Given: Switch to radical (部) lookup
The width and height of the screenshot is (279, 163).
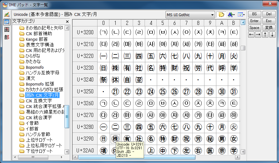Looking at the screenshot, I should [x=7, y=37].
